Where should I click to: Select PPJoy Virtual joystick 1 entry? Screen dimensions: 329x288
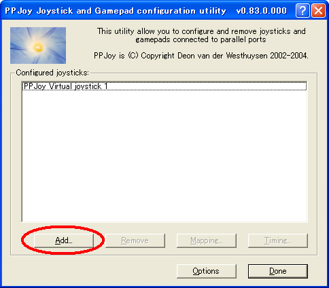(x=164, y=86)
